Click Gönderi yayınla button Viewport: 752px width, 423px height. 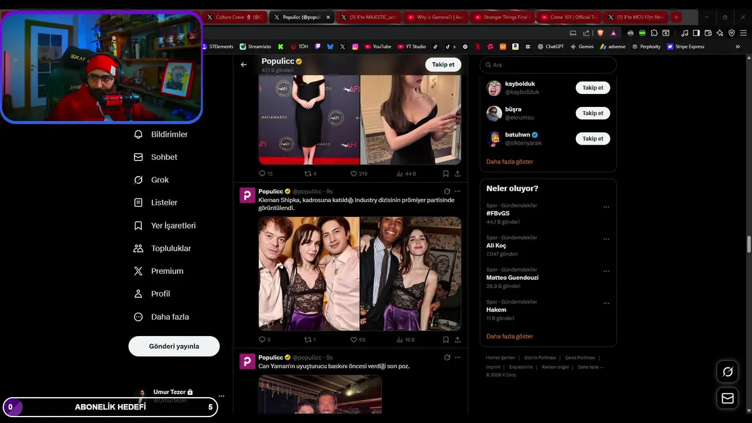coord(174,346)
